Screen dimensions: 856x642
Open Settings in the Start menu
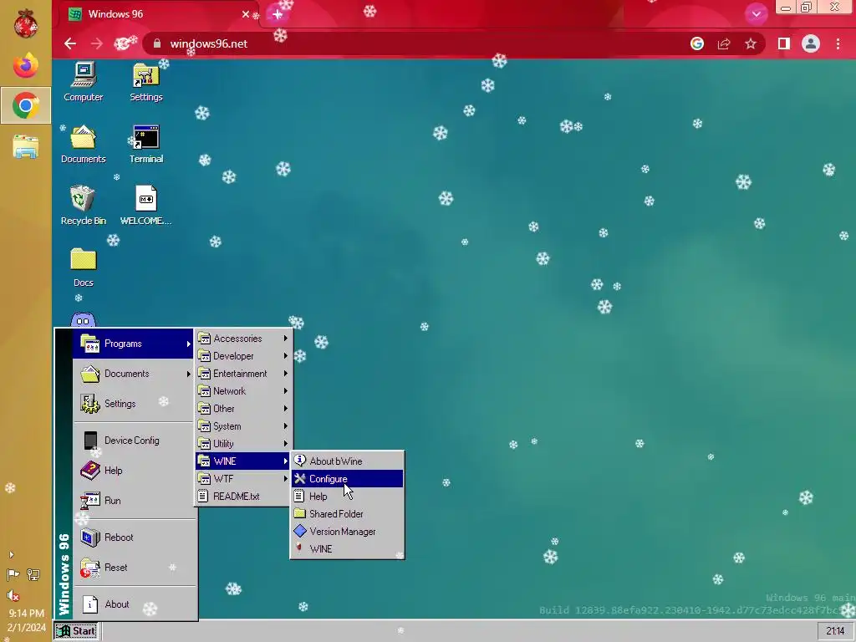[x=133, y=404]
